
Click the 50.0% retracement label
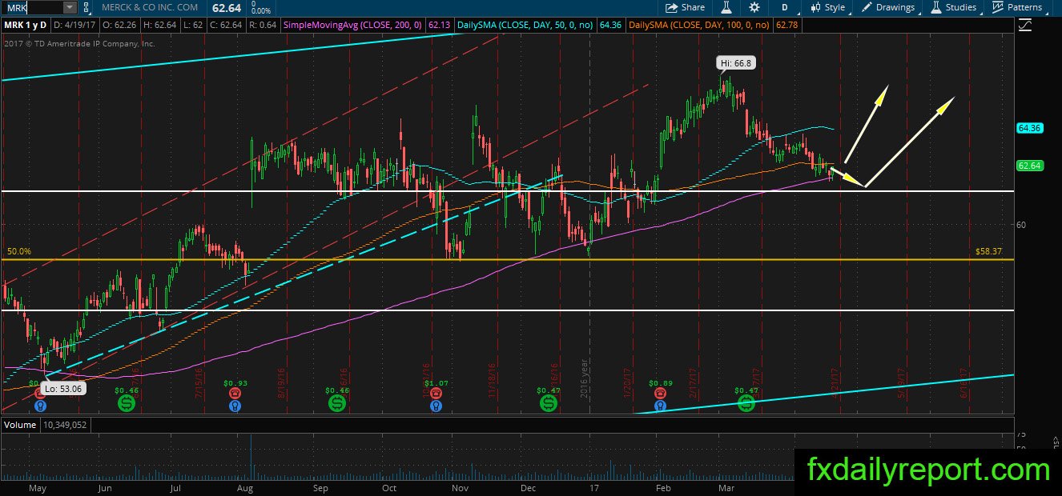click(19, 251)
